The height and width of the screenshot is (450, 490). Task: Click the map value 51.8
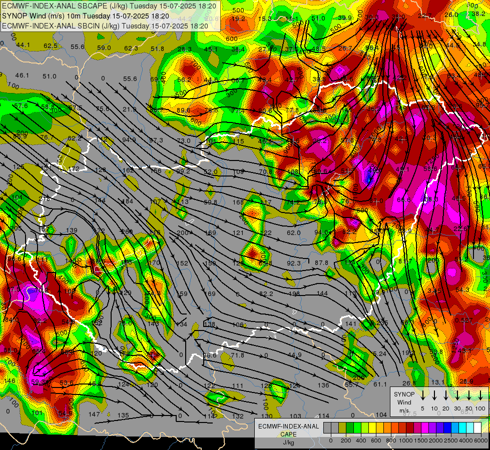[x=157, y=48]
